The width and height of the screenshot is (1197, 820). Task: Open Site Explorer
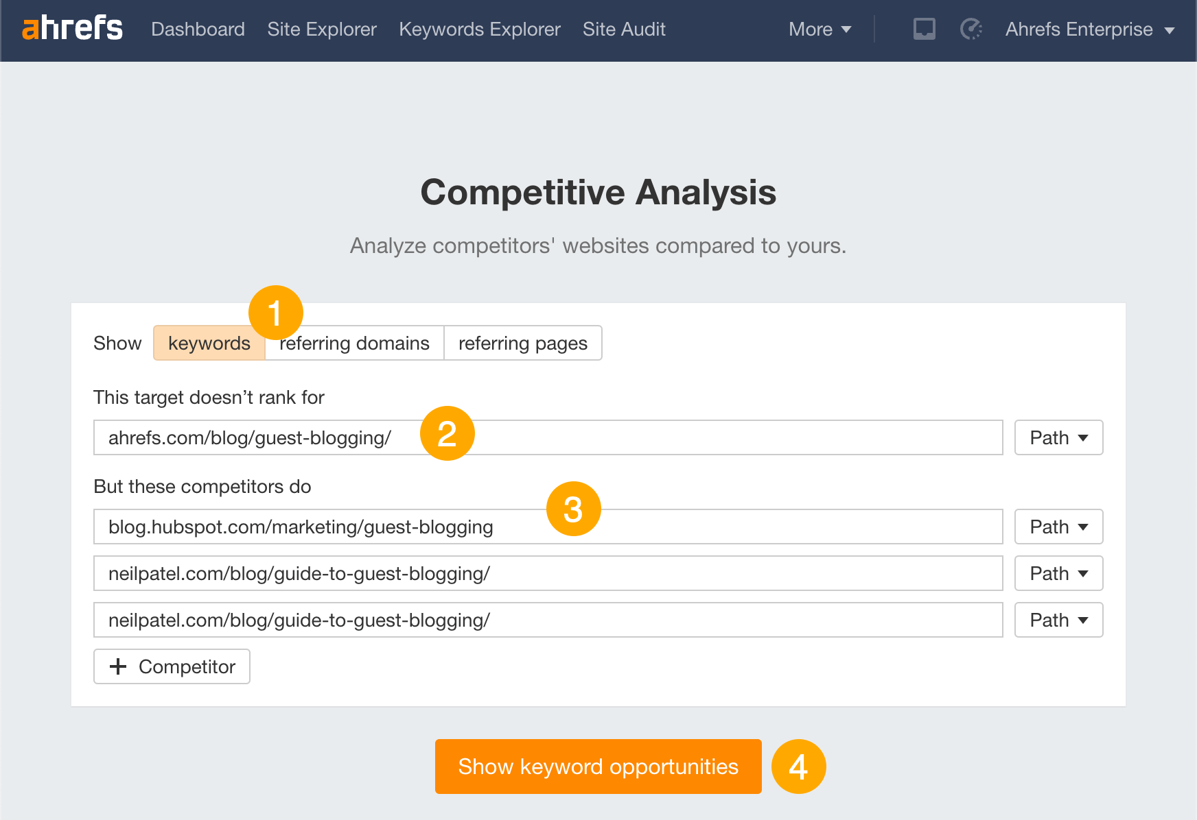click(x=322, y=29)
